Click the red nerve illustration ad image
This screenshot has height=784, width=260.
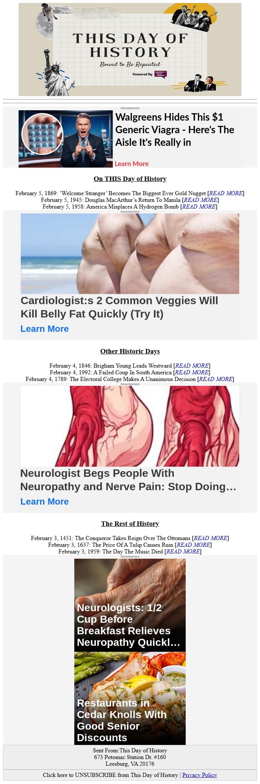[x=130, y=426]
